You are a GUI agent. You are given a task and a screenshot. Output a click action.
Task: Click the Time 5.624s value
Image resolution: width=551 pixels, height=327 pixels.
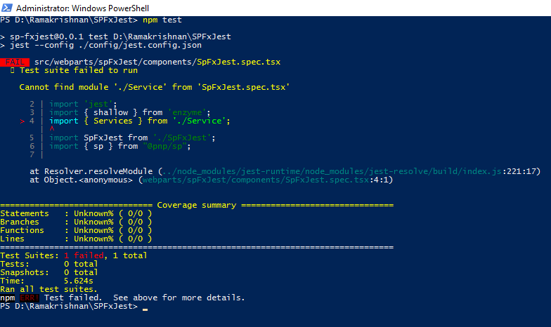pyautogui.click(x=79, y=281)
